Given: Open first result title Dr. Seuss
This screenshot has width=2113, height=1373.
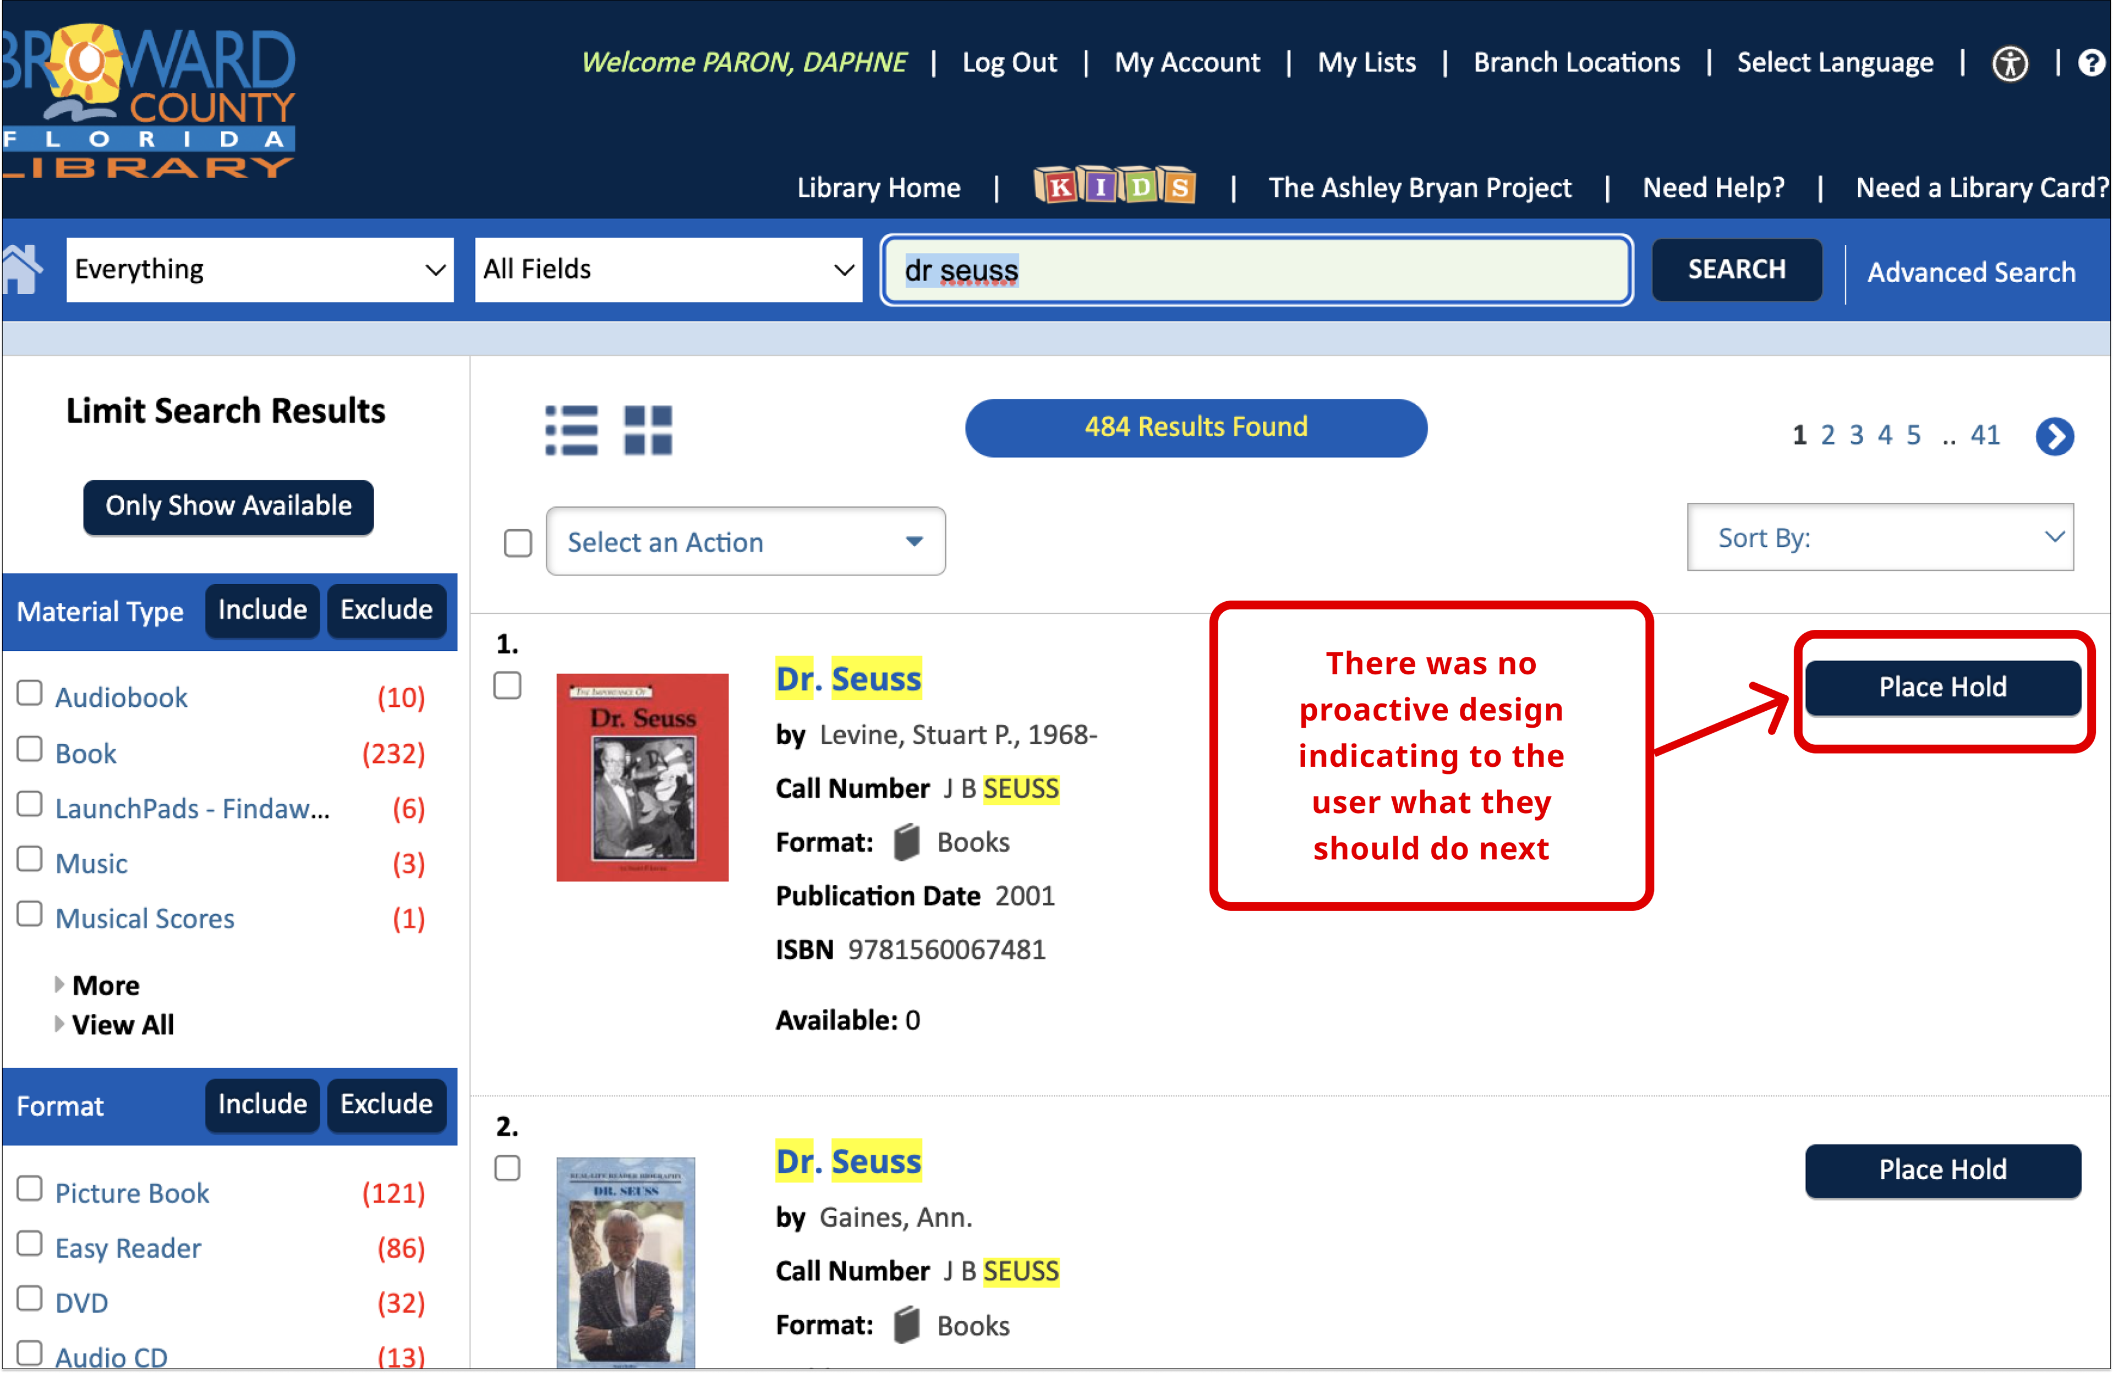Looking at the screenshot, I should (849, 679).
